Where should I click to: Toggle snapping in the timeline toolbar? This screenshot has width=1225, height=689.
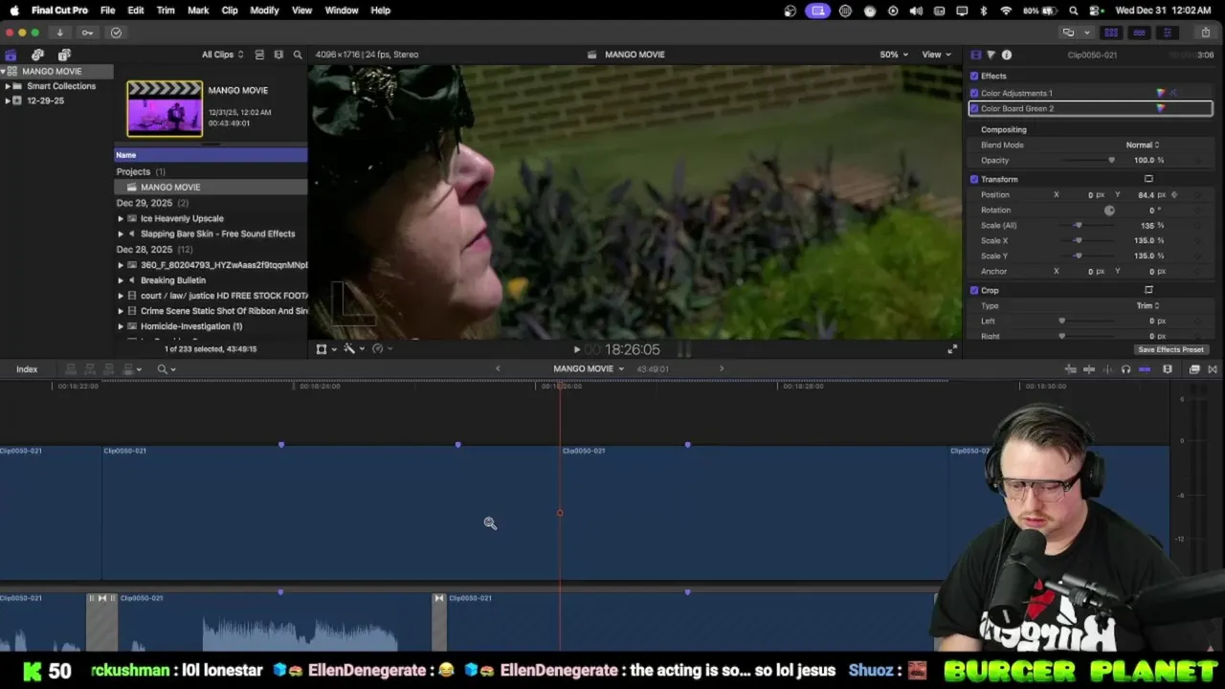coord(1145,369)
